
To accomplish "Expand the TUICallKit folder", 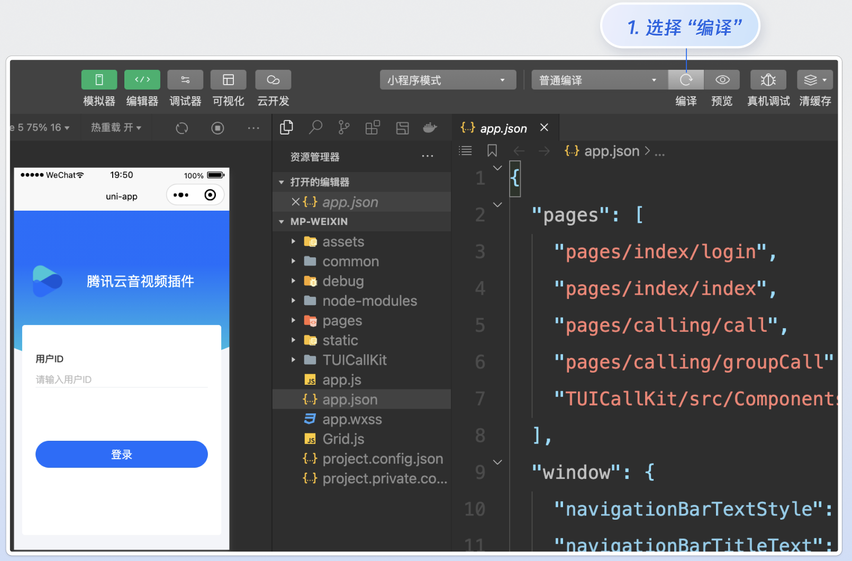I will 355,360.
